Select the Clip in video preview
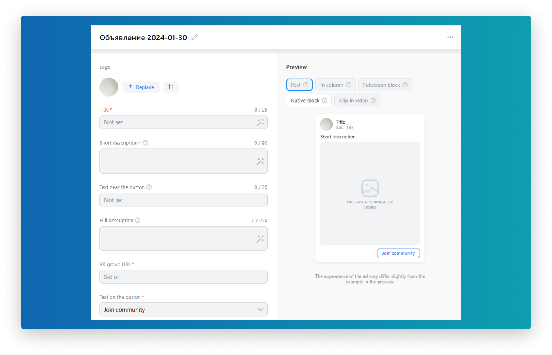The image size is (552, 355). pos(353,100)
